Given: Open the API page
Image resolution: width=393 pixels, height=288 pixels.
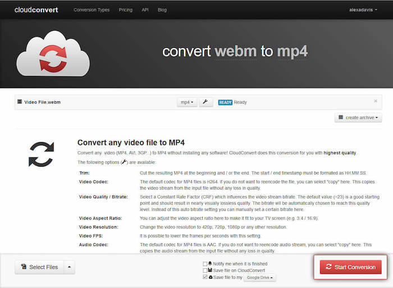Looking at the screenshot, I should [145, 10].
